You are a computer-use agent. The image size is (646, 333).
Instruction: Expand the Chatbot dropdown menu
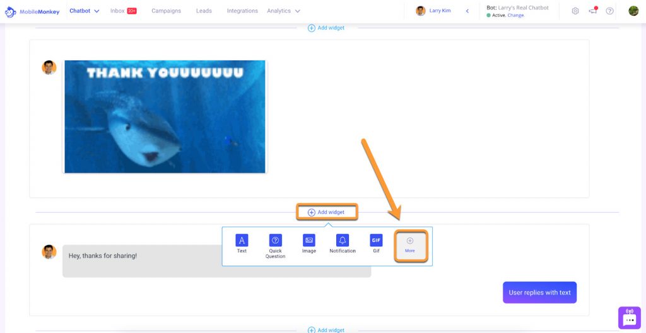click(85, 11)
